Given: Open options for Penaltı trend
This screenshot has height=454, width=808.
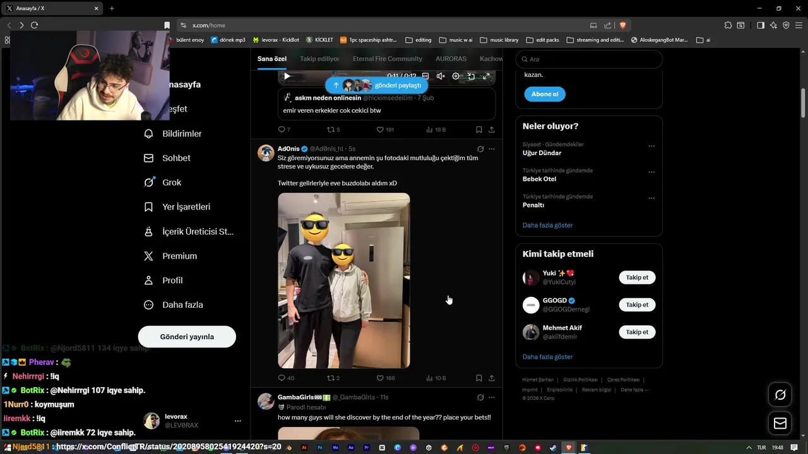Looking at the screenshot, I should coord(651,198).
